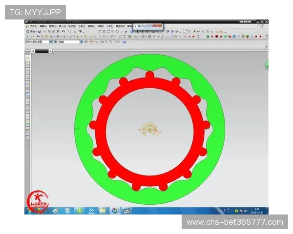
Task: Open the 信息(I) Information menu
Action: pos(101,26)
